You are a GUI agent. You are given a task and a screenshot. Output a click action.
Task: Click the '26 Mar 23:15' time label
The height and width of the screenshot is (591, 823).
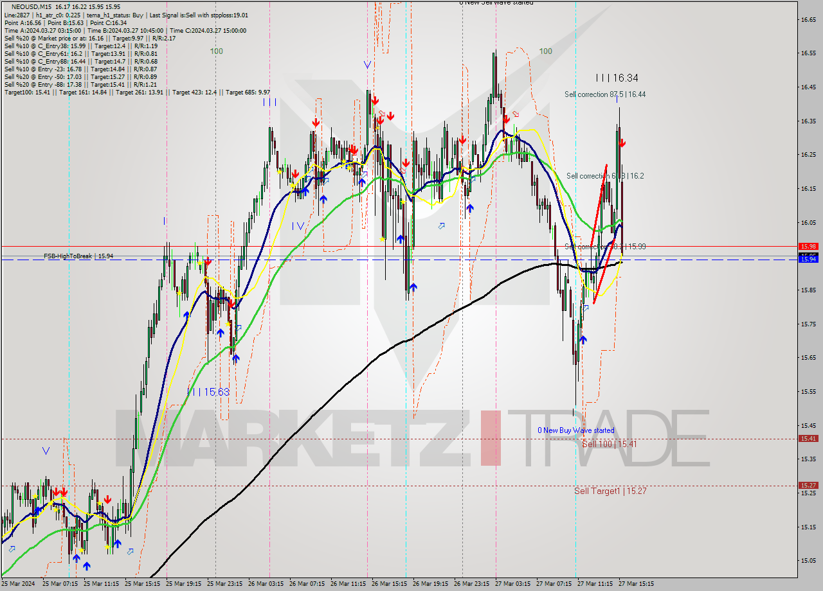(x=471, y=584)
